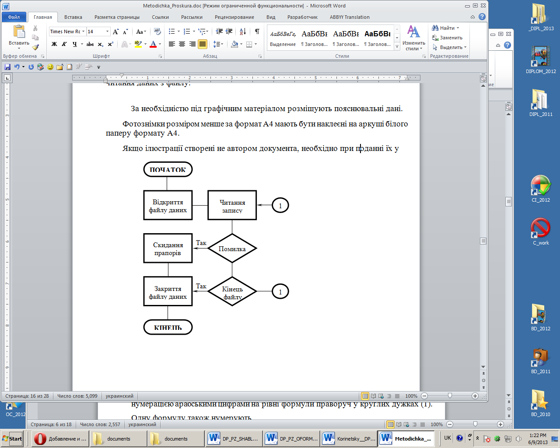
Task: Open the Customize Quick Access Toolbar arrow
Action: [x=98, y=67]
